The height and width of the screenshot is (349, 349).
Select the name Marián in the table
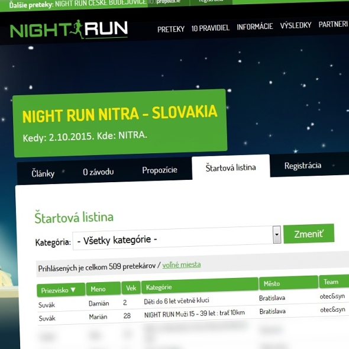(98, 316)
